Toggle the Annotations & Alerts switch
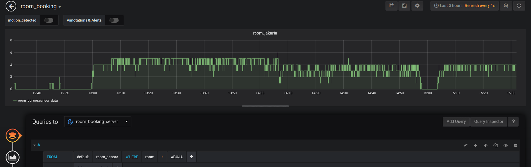 pos(114,20)
